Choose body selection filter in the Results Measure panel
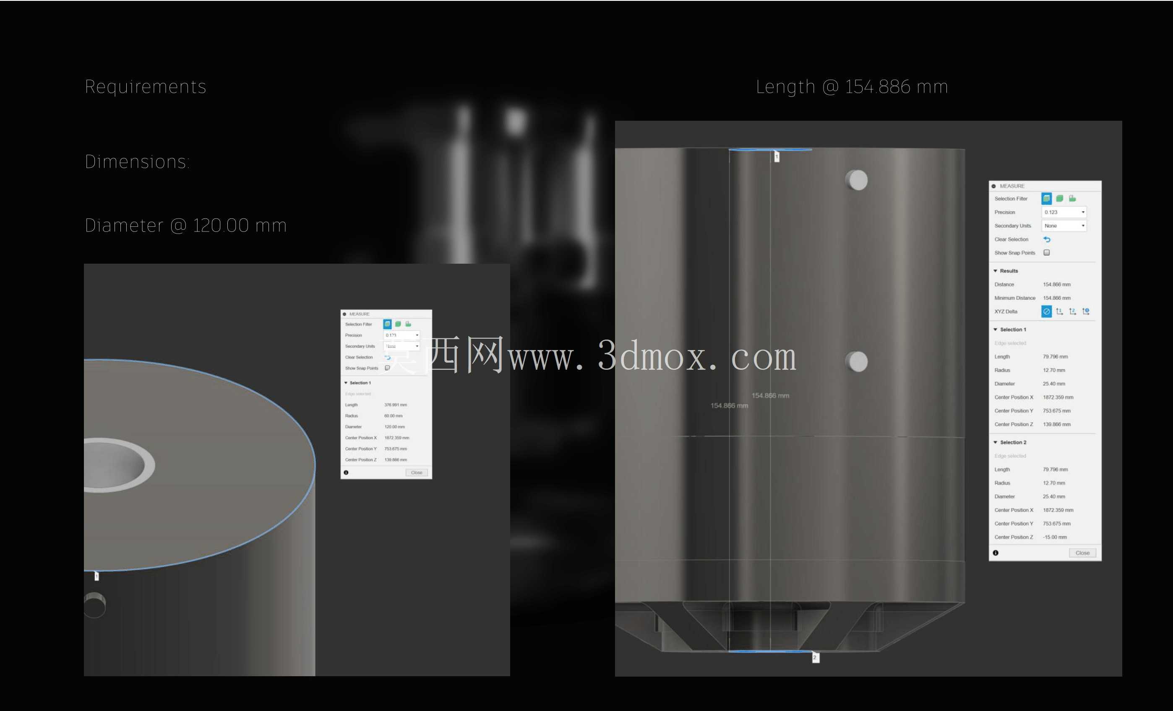 (x=1060, y=198)
